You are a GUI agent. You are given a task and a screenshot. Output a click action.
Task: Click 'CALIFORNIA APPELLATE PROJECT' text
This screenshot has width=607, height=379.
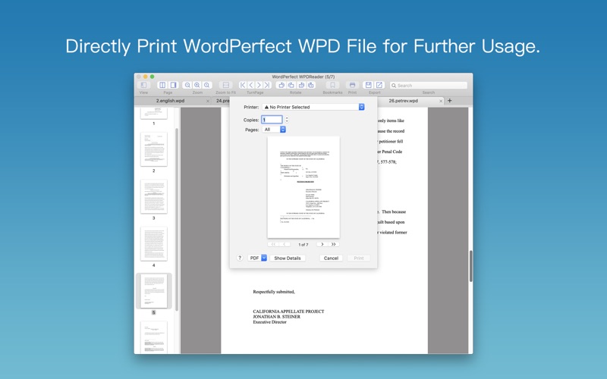[x=288, y=312]
